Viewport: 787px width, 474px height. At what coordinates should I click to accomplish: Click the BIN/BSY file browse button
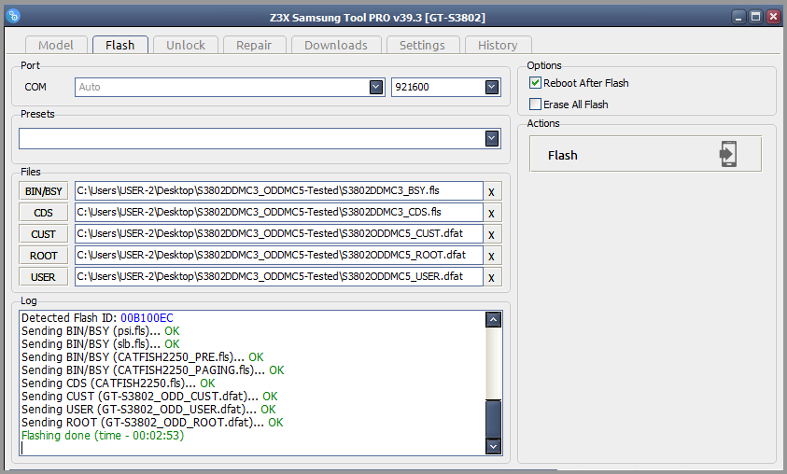coord(44,191)
